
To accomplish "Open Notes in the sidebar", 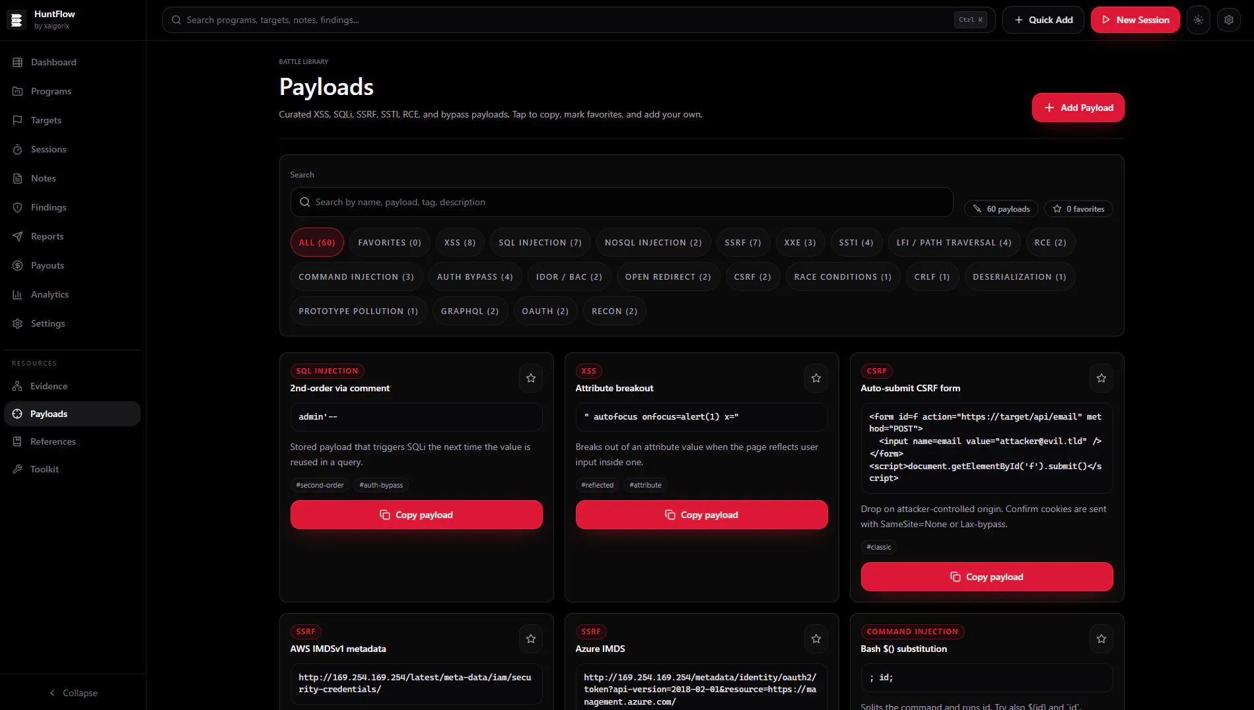I will coord(72,178).
